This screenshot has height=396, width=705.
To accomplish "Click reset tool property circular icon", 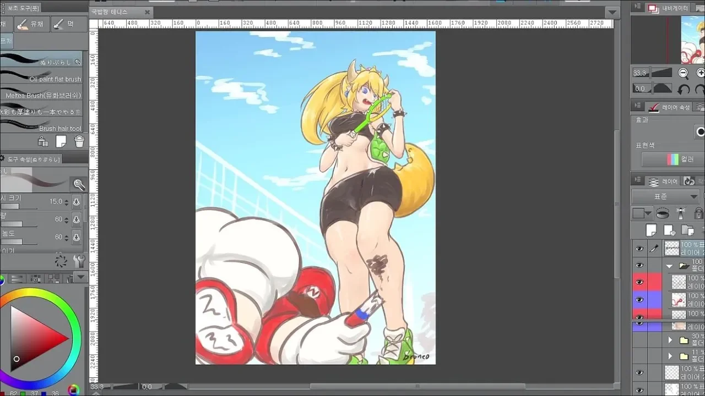I will coord(61,261).
